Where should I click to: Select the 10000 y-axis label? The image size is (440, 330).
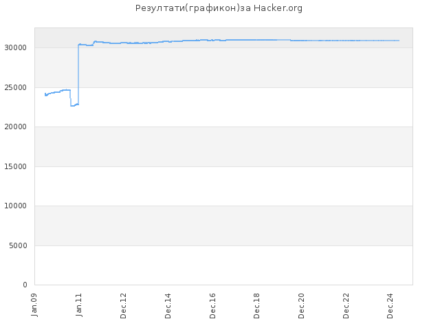tap(15, 206)
